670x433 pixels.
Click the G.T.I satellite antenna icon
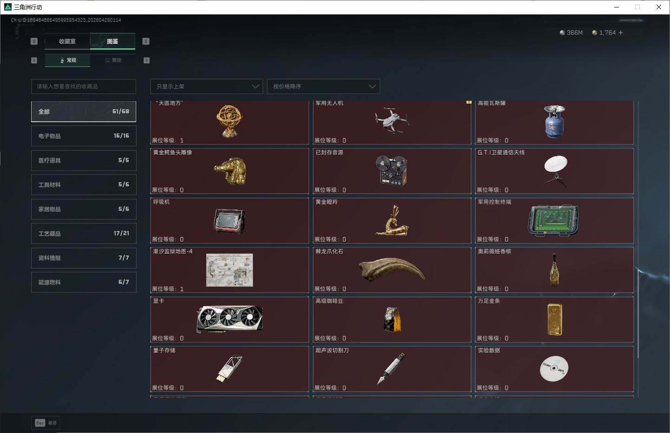coord(555,171)
